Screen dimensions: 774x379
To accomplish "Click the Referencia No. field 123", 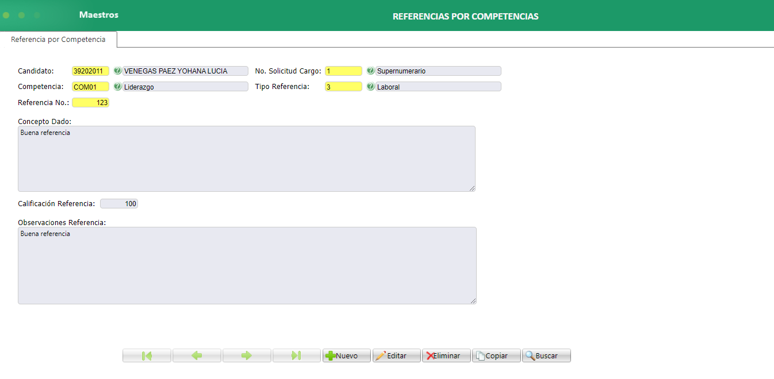I will pos(90,103).
